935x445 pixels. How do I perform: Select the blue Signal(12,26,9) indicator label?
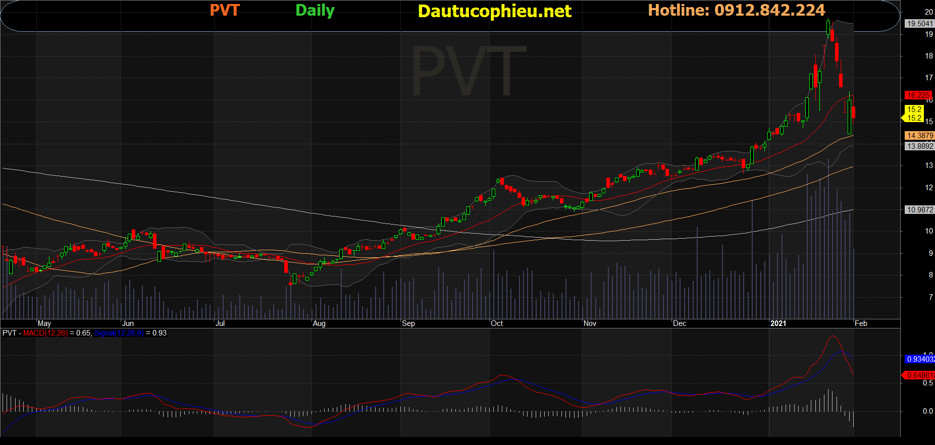119,333
